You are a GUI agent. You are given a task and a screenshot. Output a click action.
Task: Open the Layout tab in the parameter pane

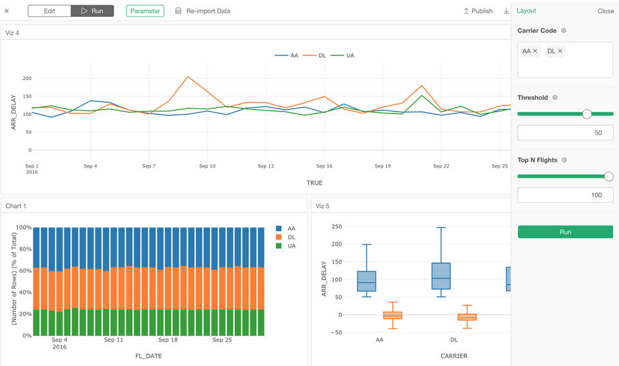[526, 11]
